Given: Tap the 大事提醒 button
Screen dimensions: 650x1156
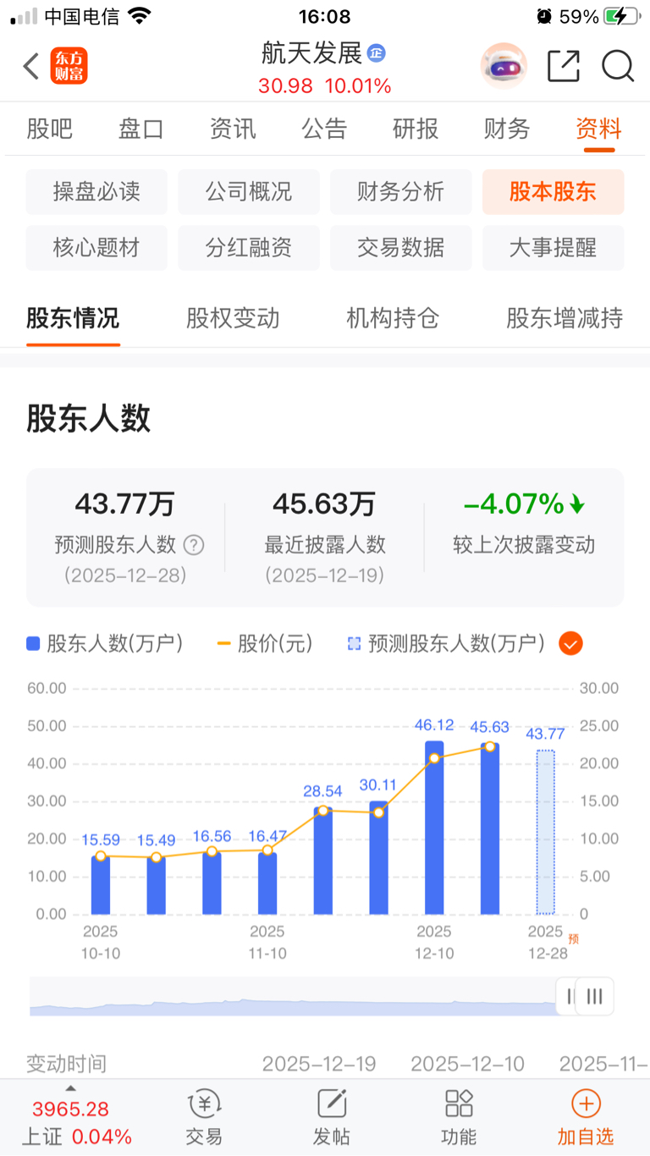Looking at the screenshot, I should 554,248.
